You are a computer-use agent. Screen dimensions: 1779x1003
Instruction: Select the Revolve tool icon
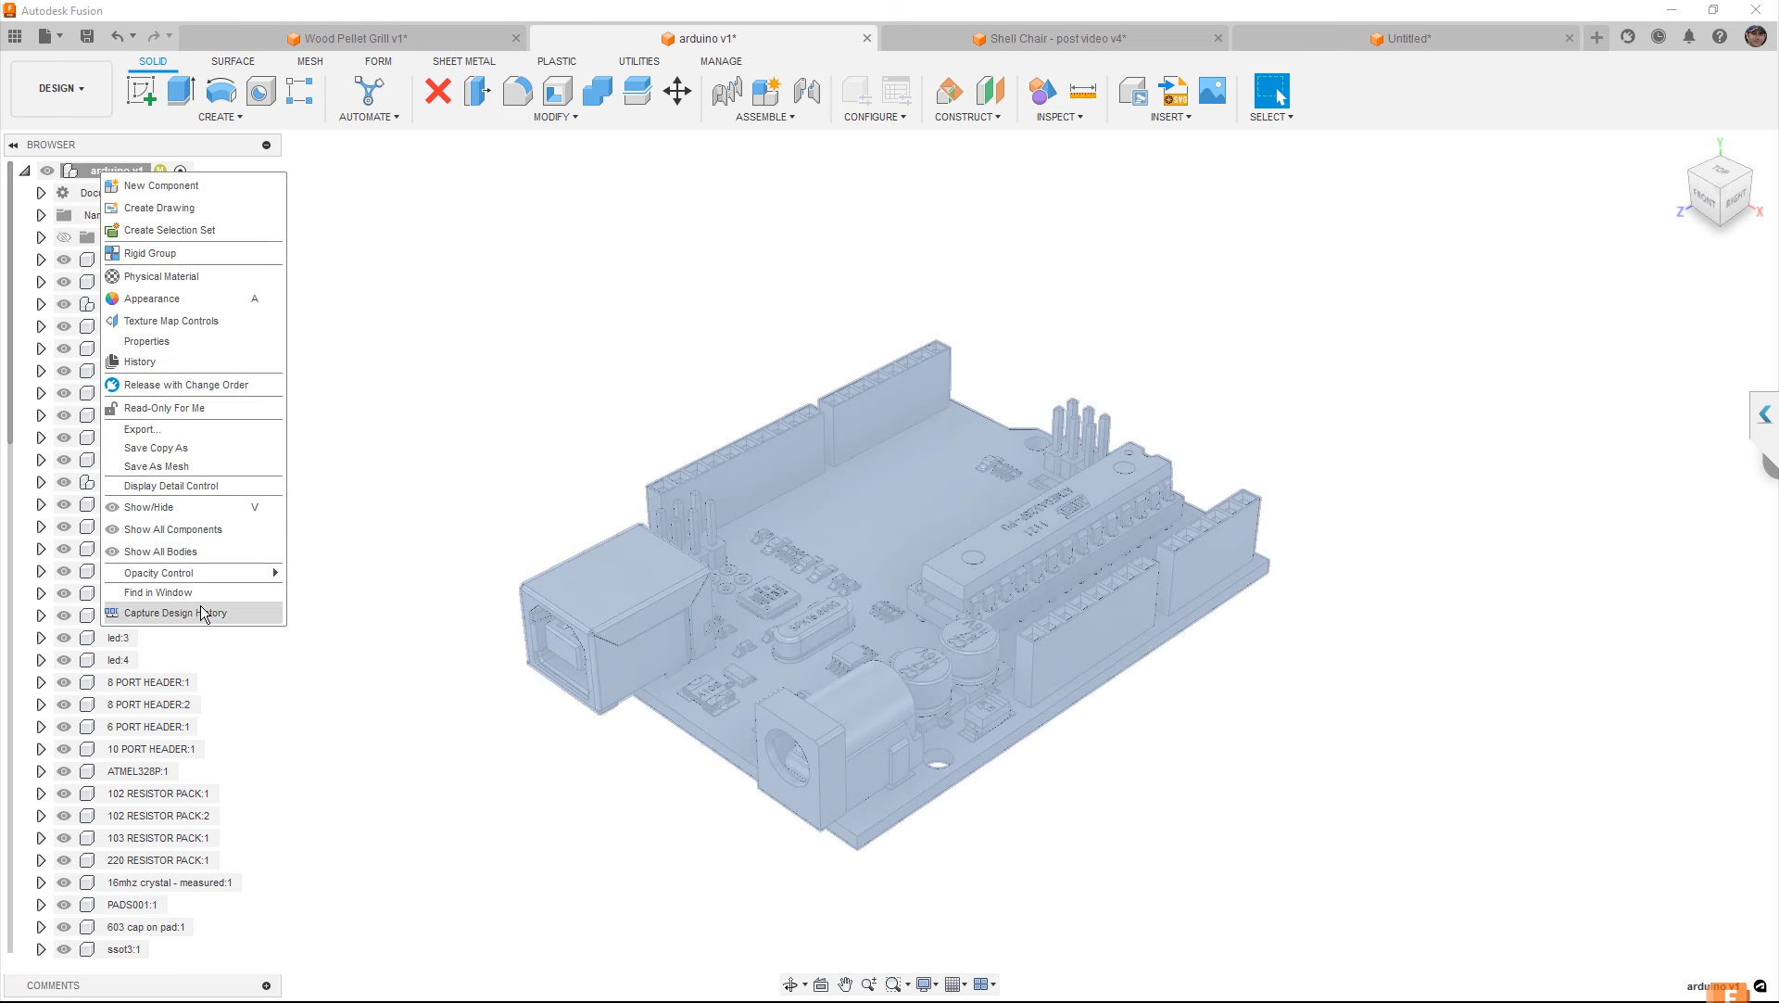click(x=221, y=91)
